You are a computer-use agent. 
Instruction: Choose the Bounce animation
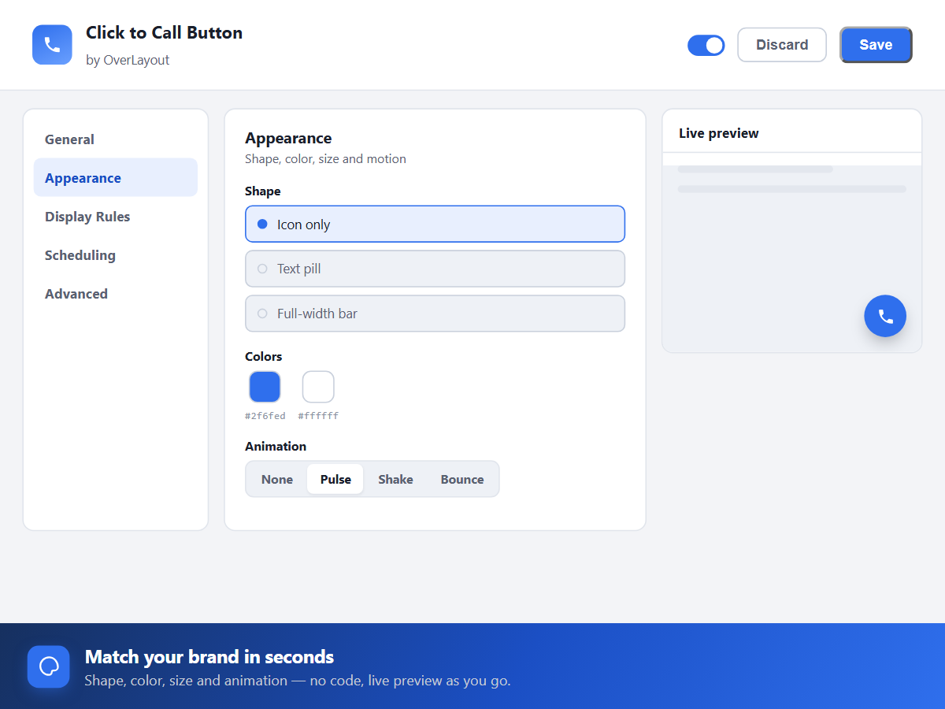click(x=462, y=479)
